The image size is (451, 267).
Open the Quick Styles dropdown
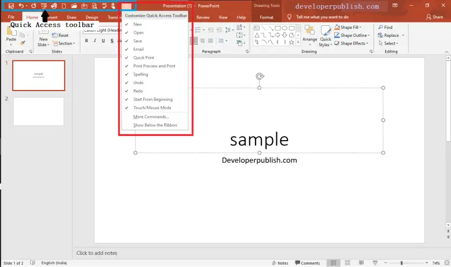pos(326,36)
